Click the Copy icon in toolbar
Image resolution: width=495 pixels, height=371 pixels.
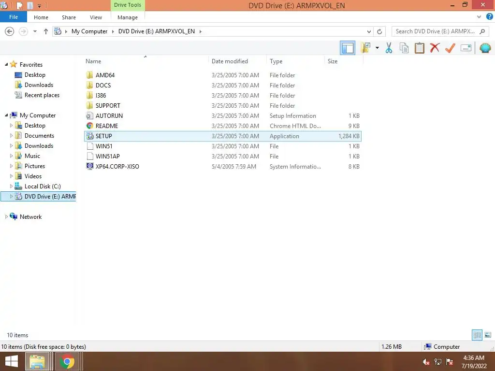[404, 48]
